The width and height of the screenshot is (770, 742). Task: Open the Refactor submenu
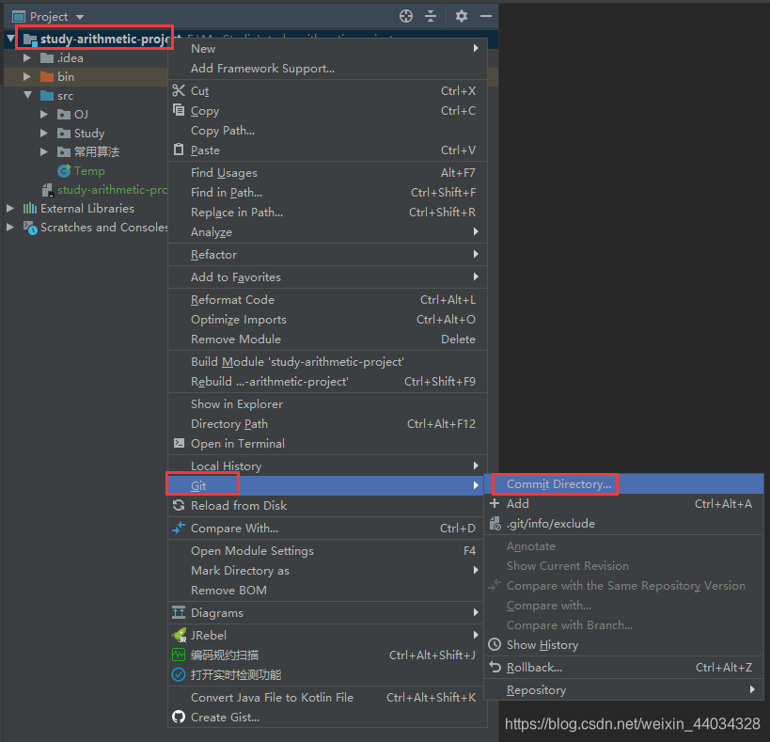coord(327,254)
